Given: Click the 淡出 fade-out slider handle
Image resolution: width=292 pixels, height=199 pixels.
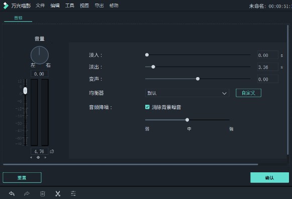Looking at the screenshot, I should (153, 67).
